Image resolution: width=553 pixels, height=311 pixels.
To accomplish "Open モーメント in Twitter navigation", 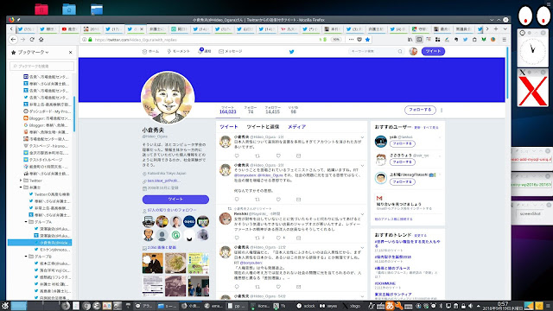I will (178, 52).
